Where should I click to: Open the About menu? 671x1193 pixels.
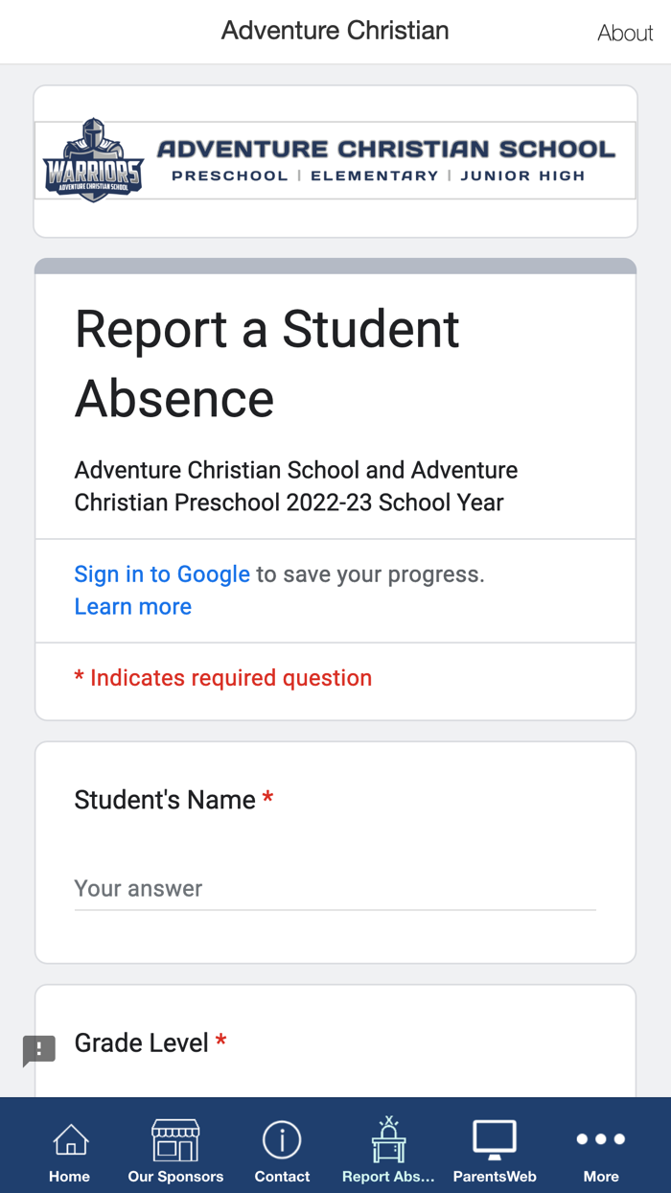tap(625, 32)
